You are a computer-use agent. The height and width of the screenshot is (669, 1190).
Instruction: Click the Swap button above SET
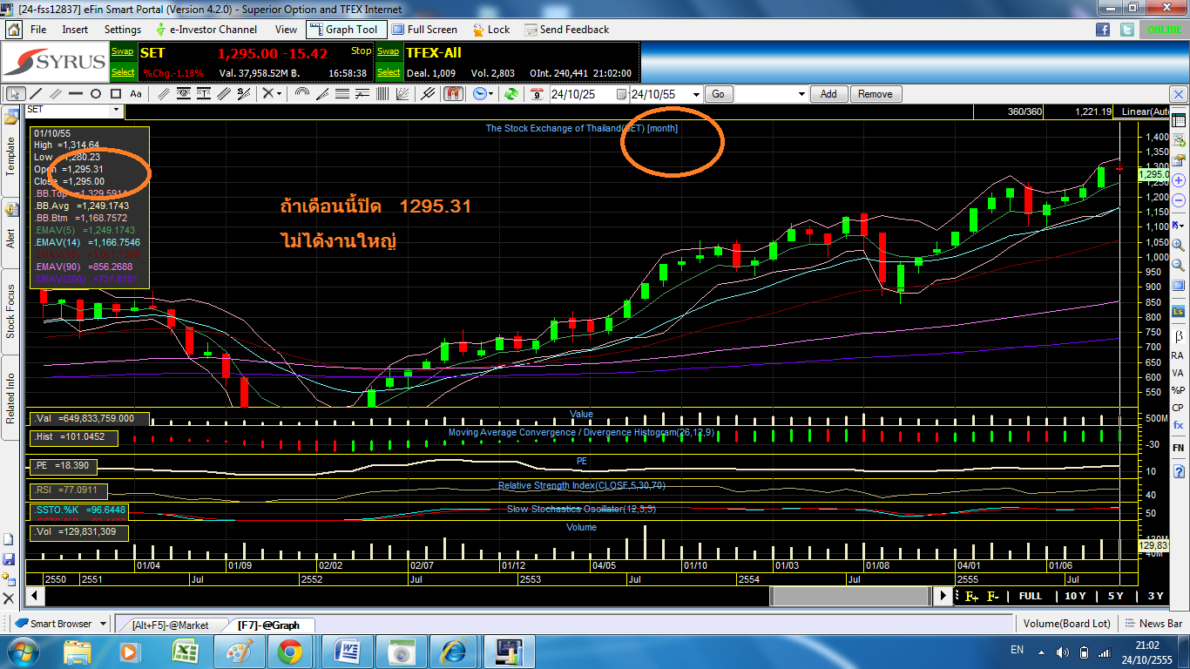123,51
